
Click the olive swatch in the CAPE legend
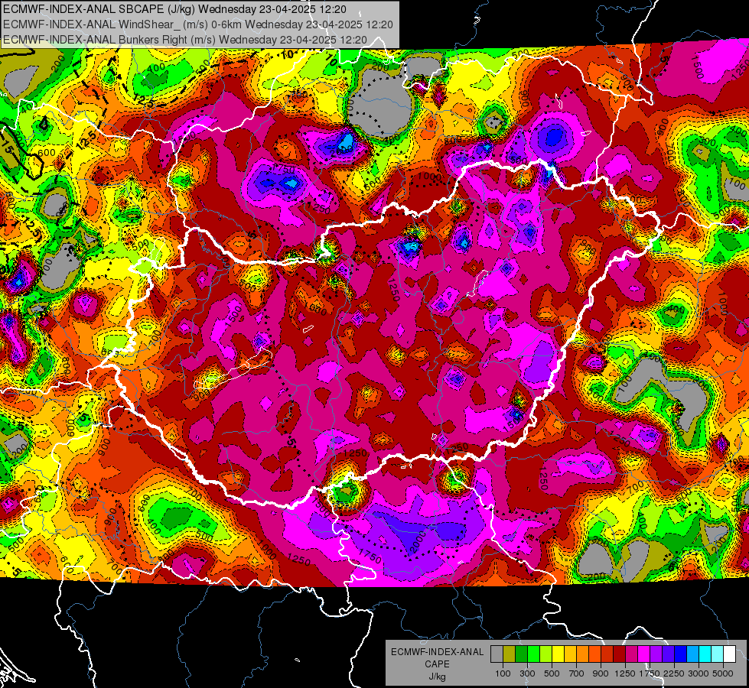[509, 654]
